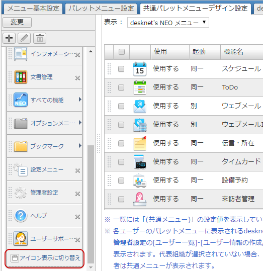The image size is (263, 271).
Task: Click the 変更 button
Action: pos(17,22)
